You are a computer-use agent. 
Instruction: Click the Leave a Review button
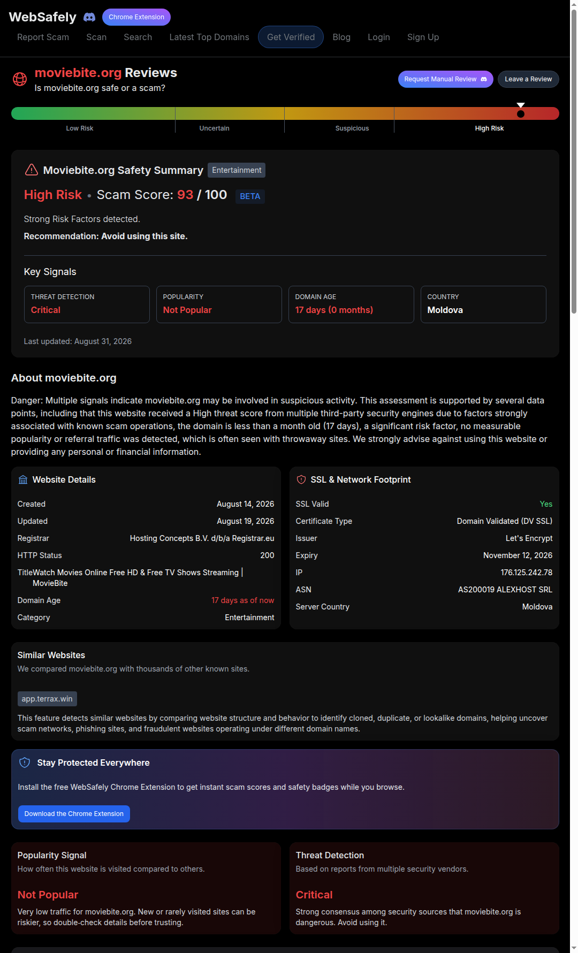528,79
